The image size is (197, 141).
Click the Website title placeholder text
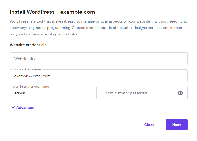click(x=25, y=59)
